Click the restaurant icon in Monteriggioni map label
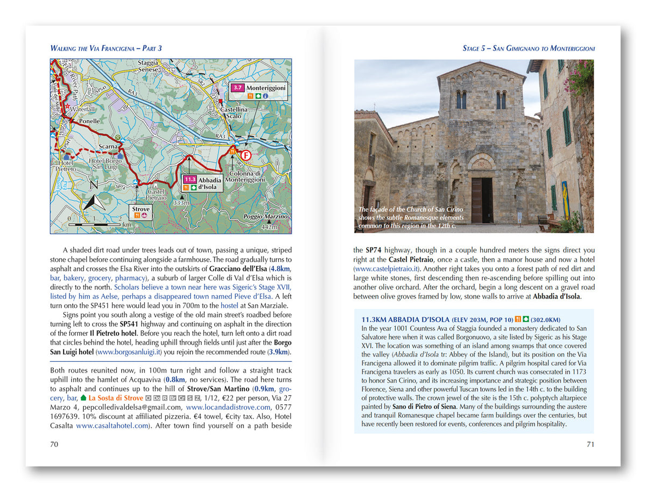Screen dimensions: 646x492 tap(250, 96)
